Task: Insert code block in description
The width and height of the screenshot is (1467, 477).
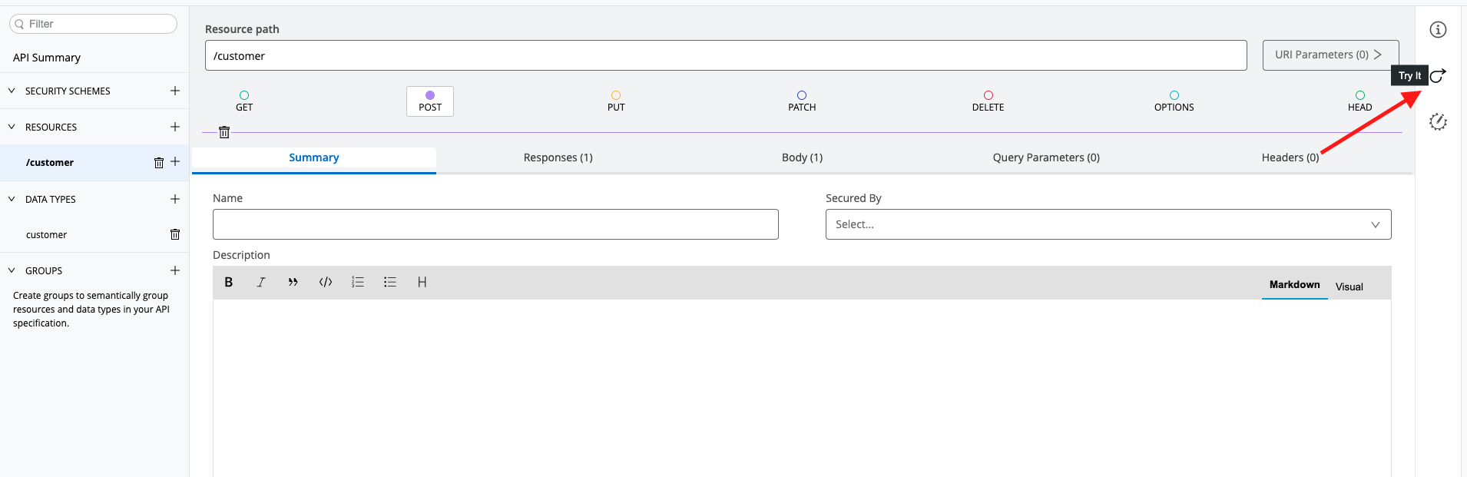Action: [325, 283]
